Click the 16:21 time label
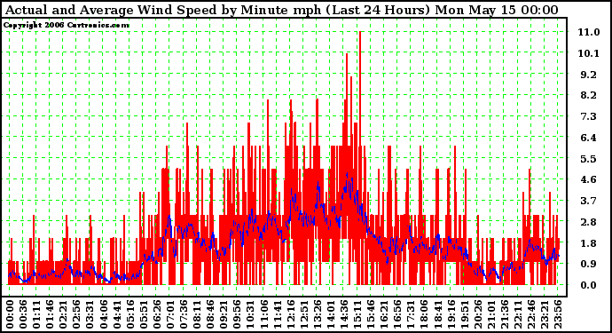The width and height of the screenshot is (612, 333). pyautogui.click(x=384, y=314)
